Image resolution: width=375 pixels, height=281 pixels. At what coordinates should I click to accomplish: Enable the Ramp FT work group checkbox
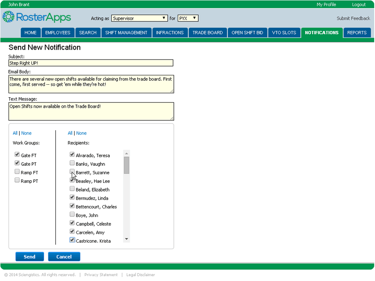point(17,172)
